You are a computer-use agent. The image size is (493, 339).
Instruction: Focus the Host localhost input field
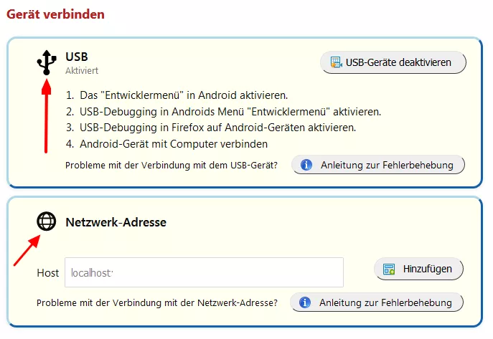[x=204, y=272]
